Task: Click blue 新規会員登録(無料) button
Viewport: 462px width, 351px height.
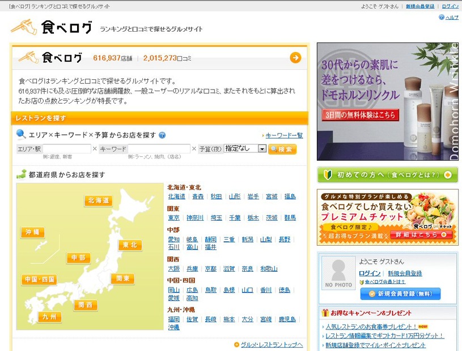Action: pyautogui.click(x=400, y=294)
